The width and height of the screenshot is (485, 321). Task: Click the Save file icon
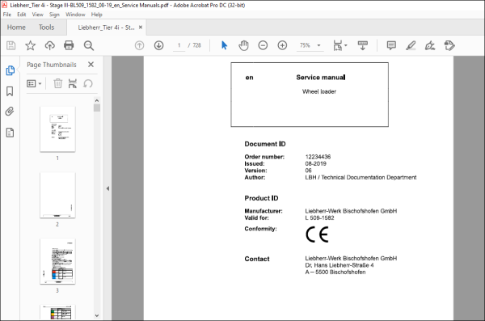click(x=11, y=45)
